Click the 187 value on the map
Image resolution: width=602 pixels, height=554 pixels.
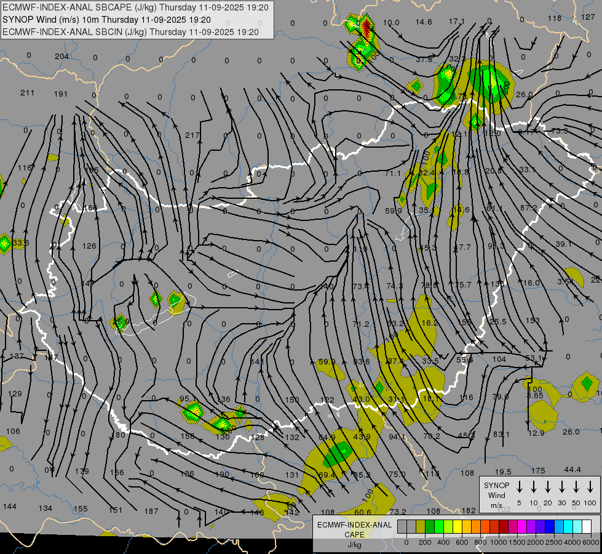(x=151, y=511)
